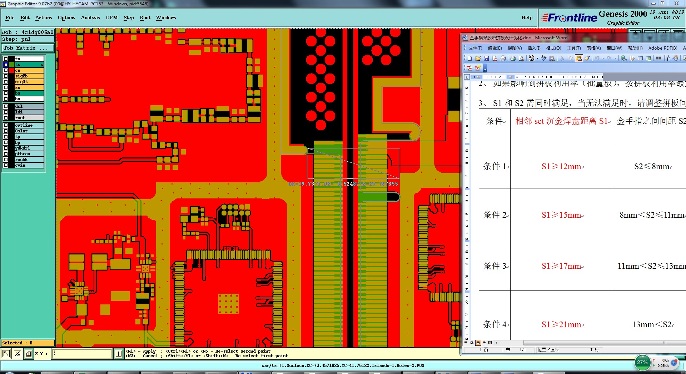Click the grid snap icon beside X Y
The height and width of the screenshot is (374, 686).
(29, 354)
